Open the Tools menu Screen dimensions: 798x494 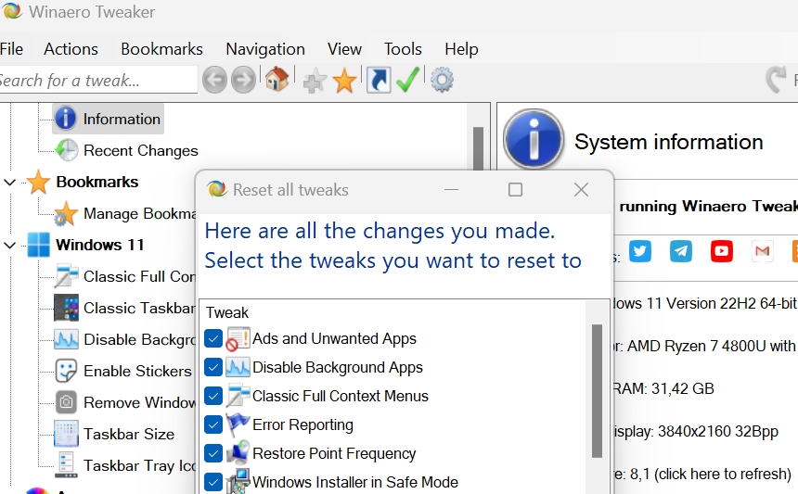coord(403,49)
